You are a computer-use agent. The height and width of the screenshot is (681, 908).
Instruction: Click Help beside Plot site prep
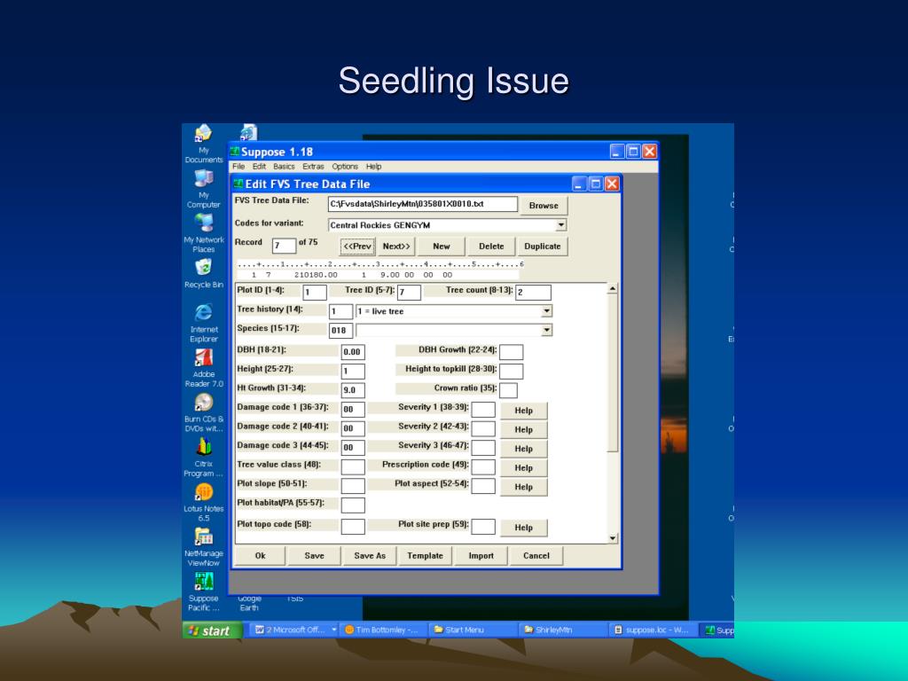[523, 528]
